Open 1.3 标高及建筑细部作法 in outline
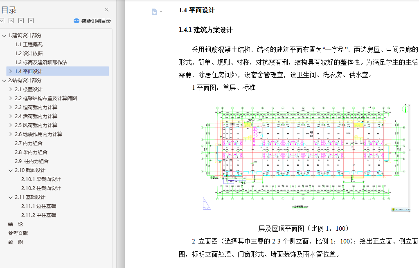 coord(41,63)
